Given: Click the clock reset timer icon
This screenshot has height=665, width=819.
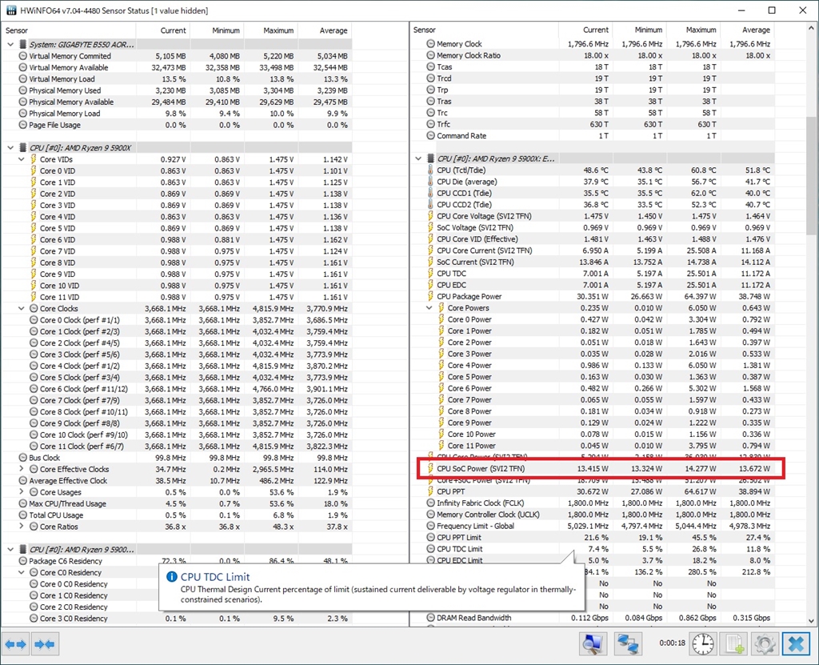Looking at the screenshot, I should (x=703, y=644).
